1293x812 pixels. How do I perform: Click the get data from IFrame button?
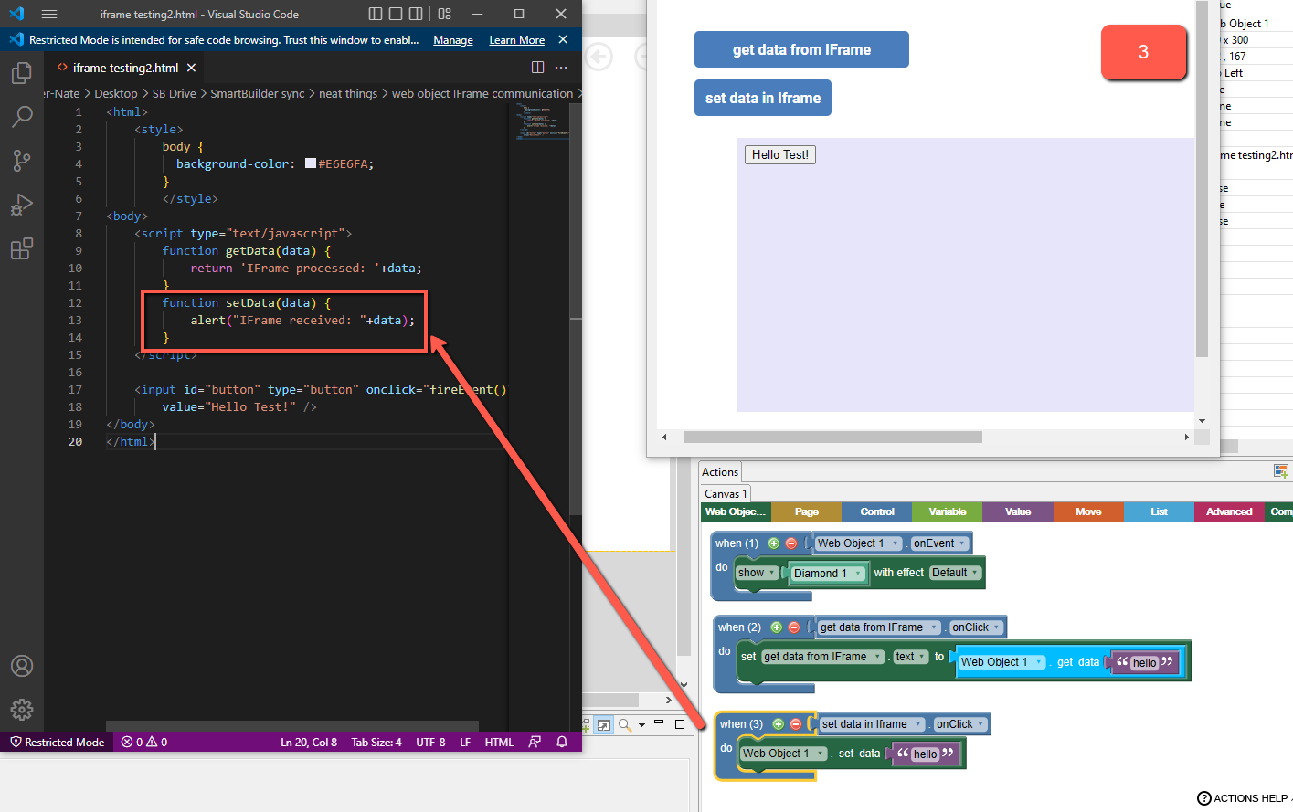click(801, 49)
